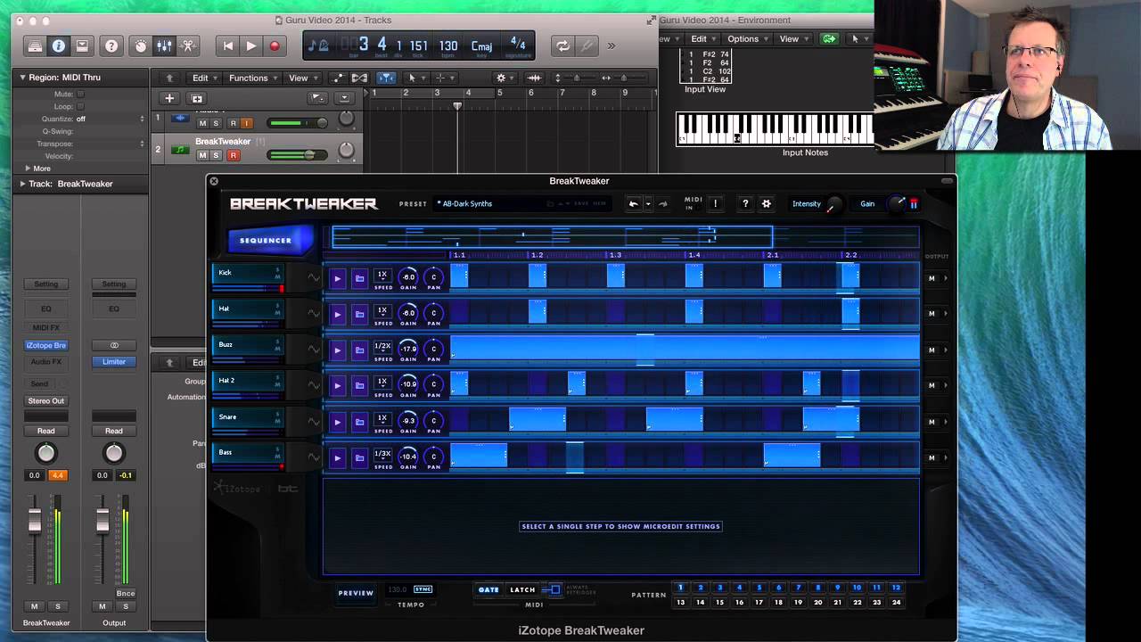Click the iZotope Bre plugin slot
The image size is (1141, 642).
click(x=46, y=345)
